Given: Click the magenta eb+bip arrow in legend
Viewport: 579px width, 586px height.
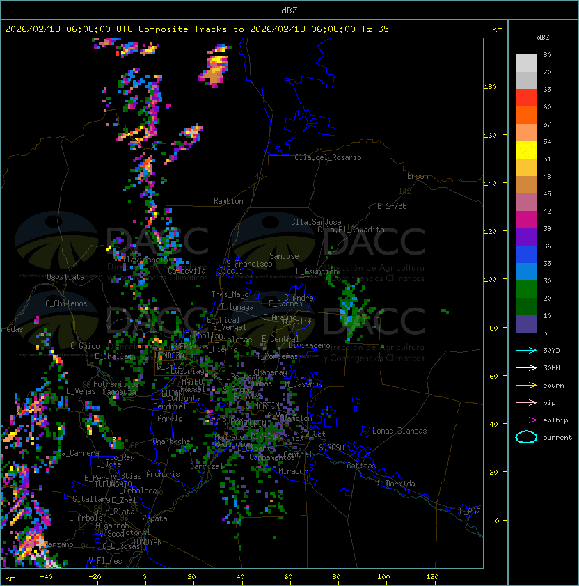Looking at the screenshot, I should click(526, 420).
